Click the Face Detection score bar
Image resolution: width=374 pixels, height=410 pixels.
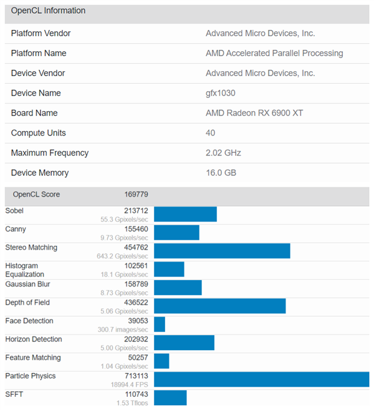[x=160, y=325]
